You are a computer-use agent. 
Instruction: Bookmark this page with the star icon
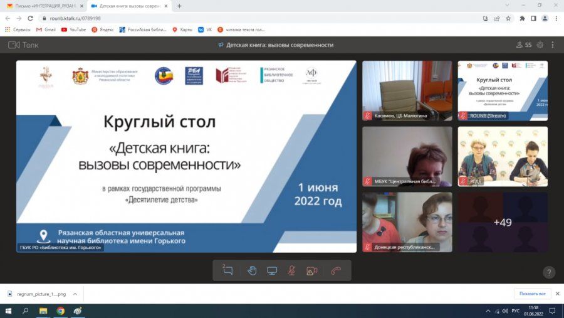(x=508, y=18)
